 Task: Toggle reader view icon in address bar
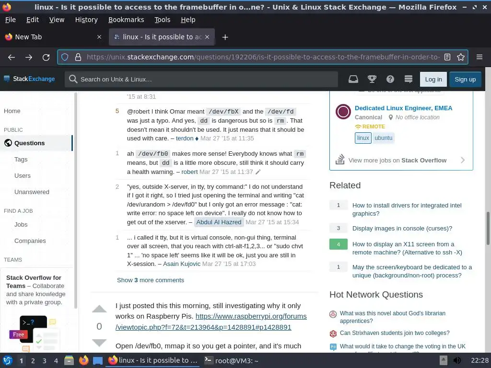click(447, 57)
